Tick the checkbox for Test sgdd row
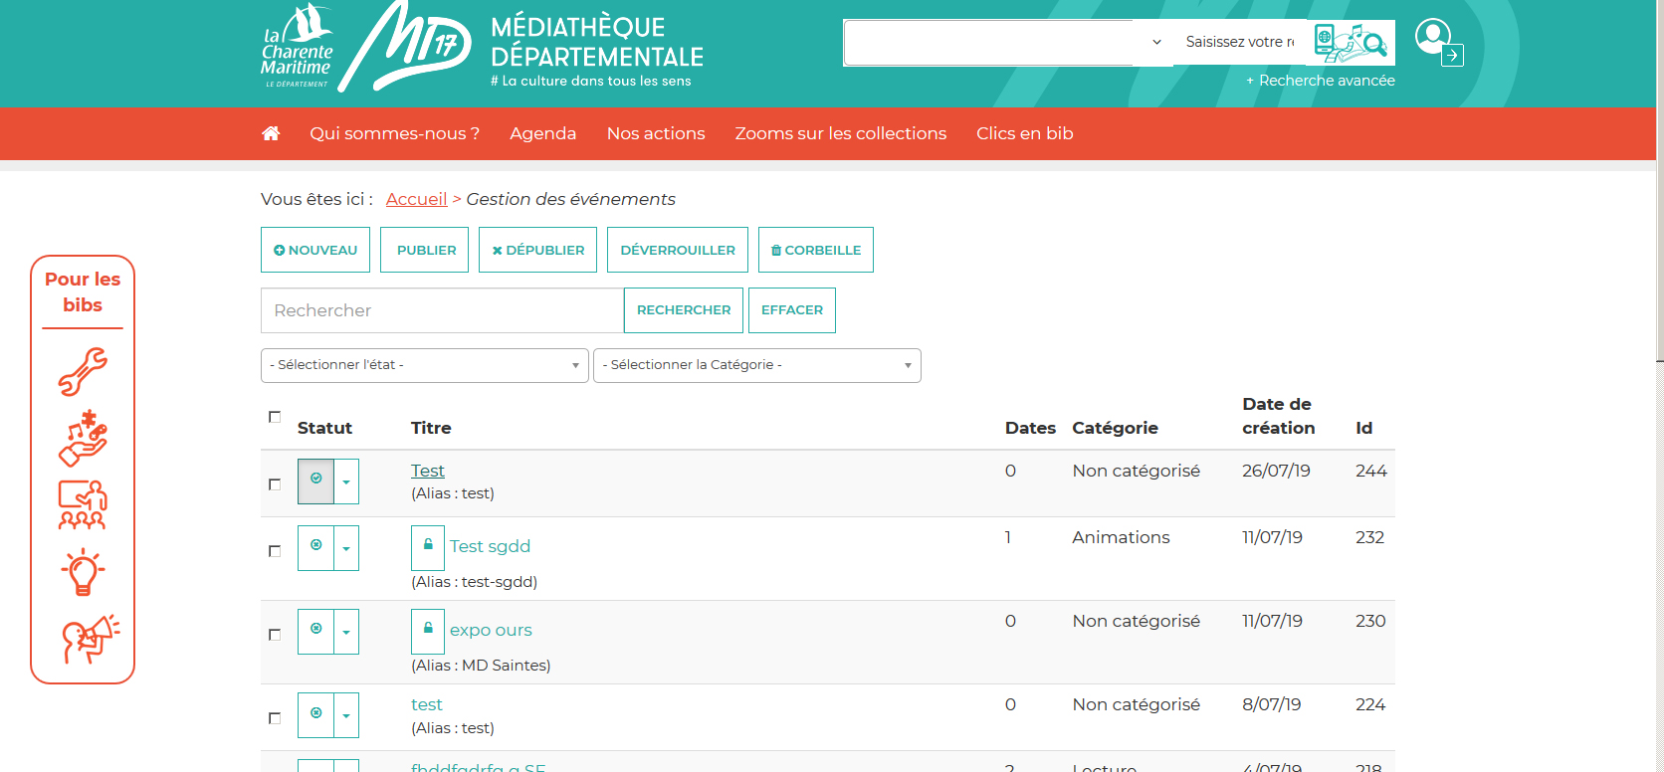The image size is (1664, 772). coord(275,551)
